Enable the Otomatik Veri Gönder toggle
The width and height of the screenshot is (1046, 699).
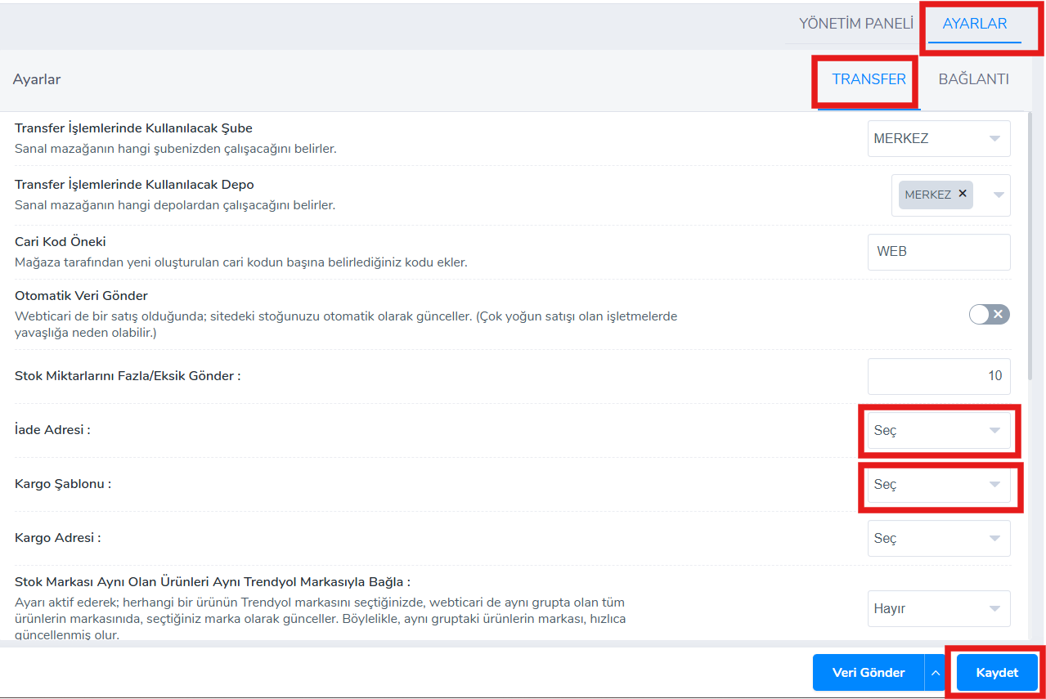point(989,315)
